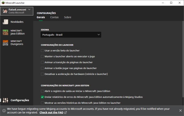The width and height of the screenshot is (184, 116).
Task: Click the Minecraft Launcher title bar icon
Action: tap(3, 3)
